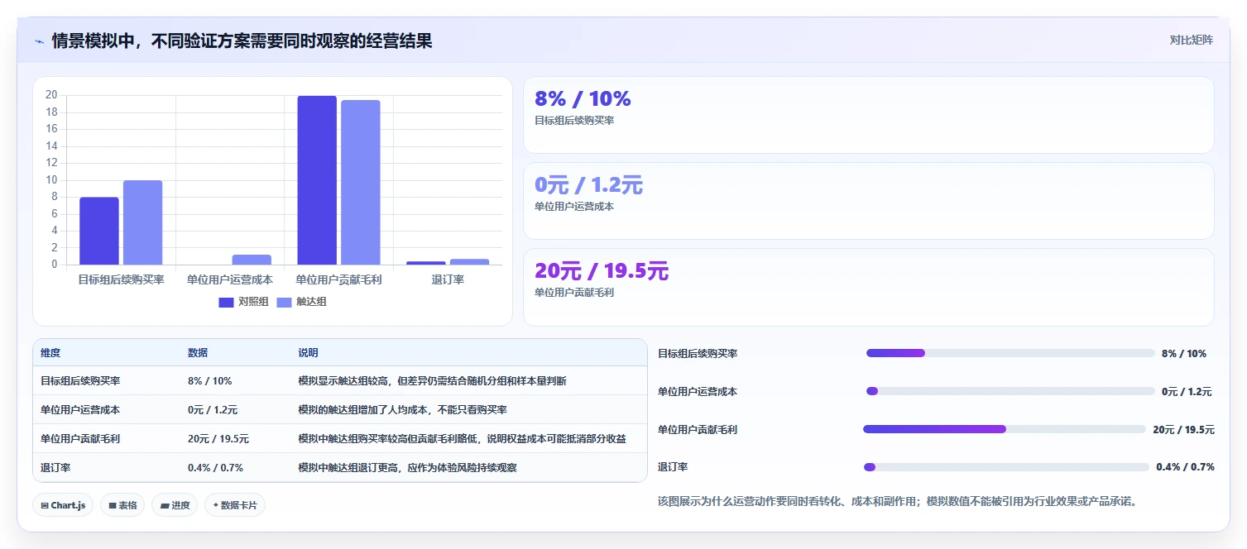This screenshot has height=549, width=1247.
Task: Click description 模拟显示触达组较高
Action: click(x=432, y=381)
